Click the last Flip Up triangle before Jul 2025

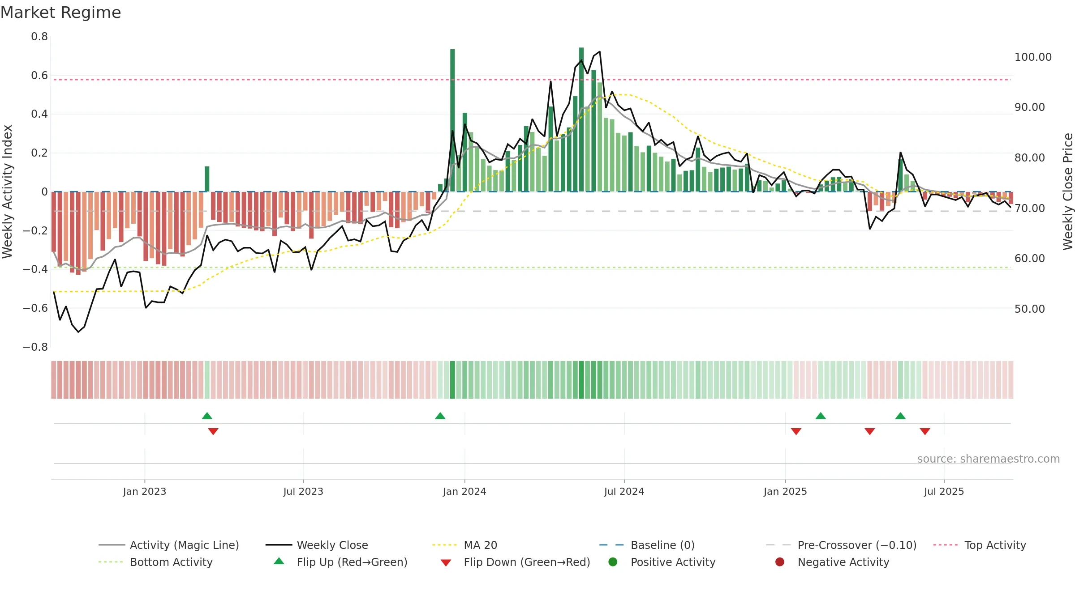click(x=900, y=416)
